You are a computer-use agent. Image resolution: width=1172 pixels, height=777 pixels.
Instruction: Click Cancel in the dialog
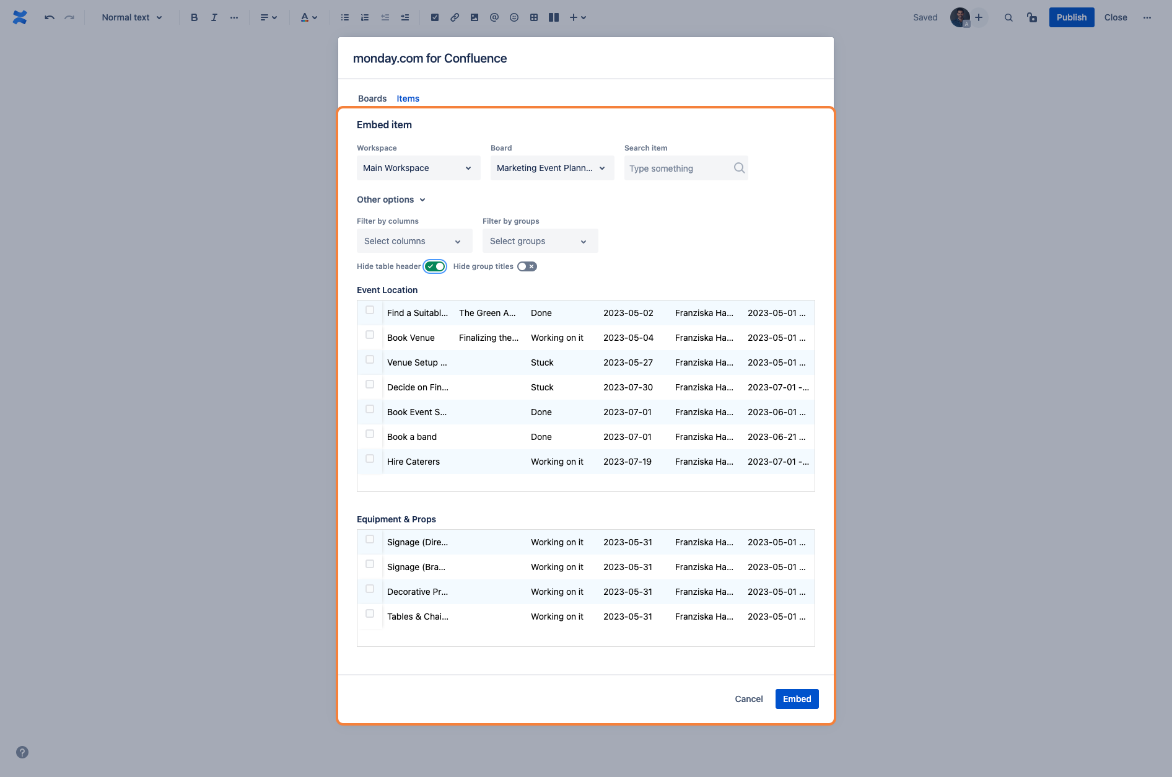point(748,699)
